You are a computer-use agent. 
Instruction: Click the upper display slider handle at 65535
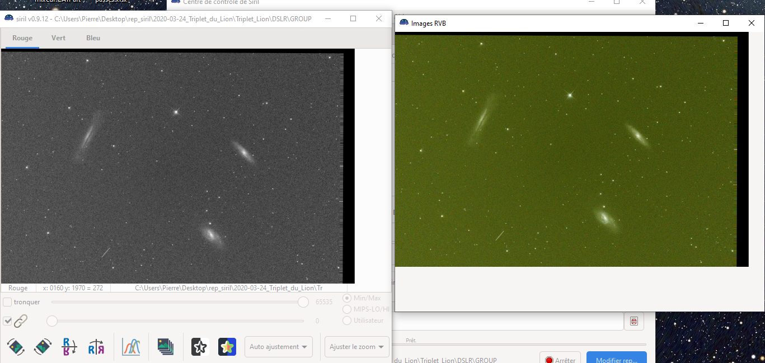point(303,302)
